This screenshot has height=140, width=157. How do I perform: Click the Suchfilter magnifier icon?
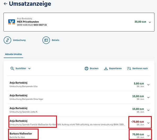coord(12,68)
